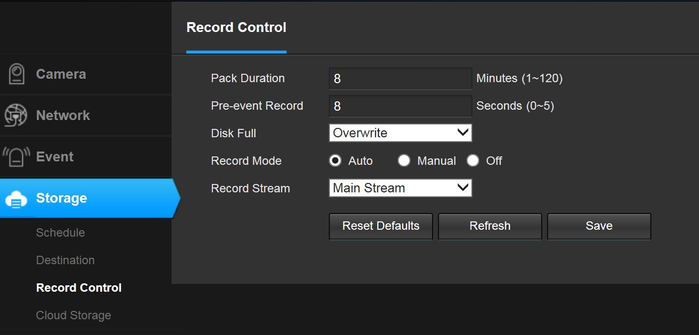Open the Camera menu section
699x335 pixels.
86,74
